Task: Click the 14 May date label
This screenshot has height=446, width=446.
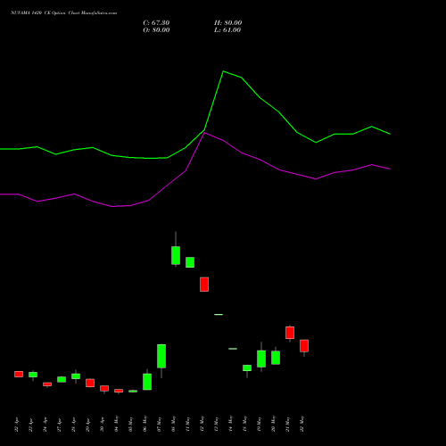Action: click(231, 424)
